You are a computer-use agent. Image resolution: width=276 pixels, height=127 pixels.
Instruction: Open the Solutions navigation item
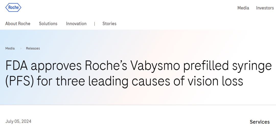(48, 24)
